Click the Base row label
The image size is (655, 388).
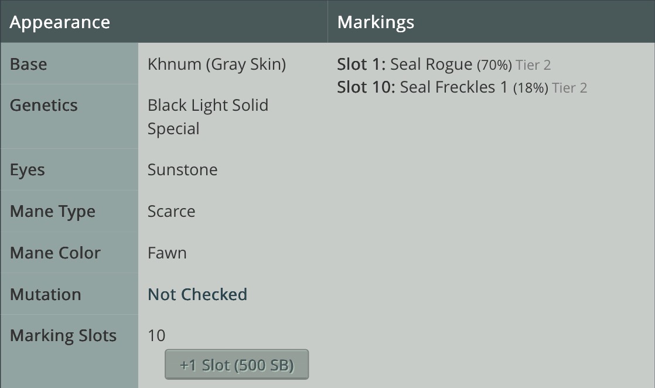[28, 64]
